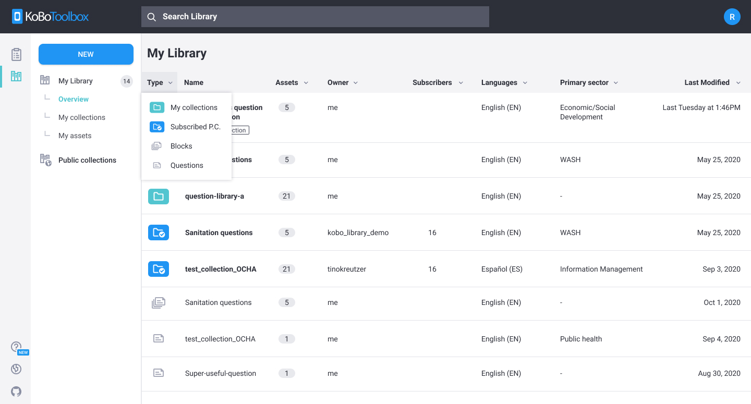The height and width of the screenshot is (404, 751).
Task: Open the Last Modified column dropdown
Action: point(737,82)
